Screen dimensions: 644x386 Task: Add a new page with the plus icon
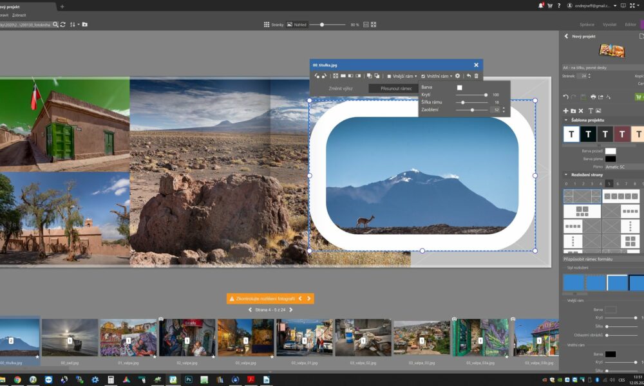[565, 111]
